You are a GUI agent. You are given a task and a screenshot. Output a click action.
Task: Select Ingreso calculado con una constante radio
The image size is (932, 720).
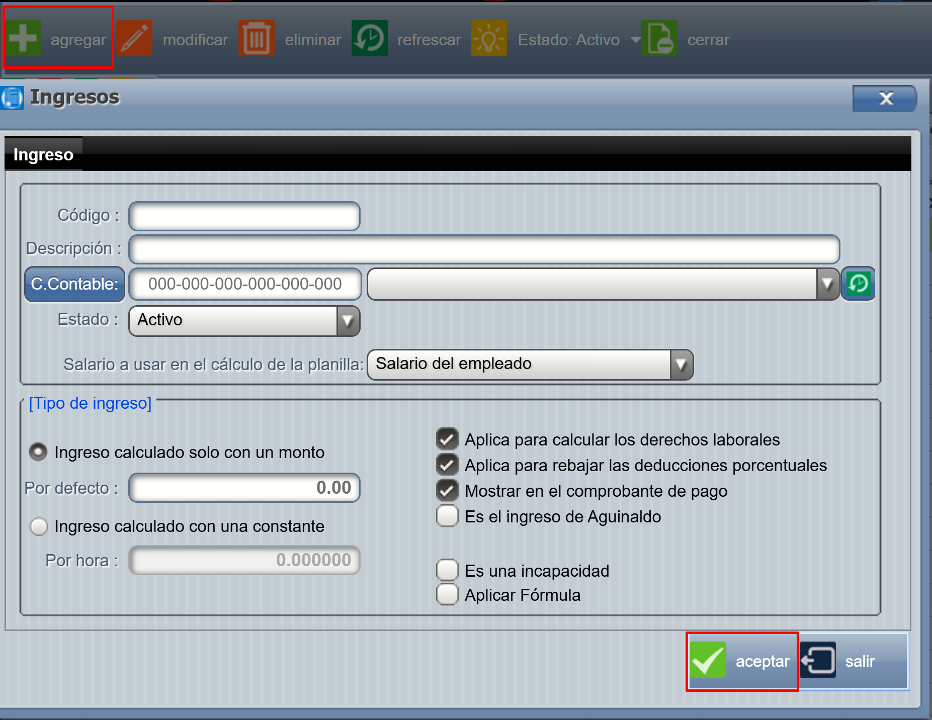point(39,526)
